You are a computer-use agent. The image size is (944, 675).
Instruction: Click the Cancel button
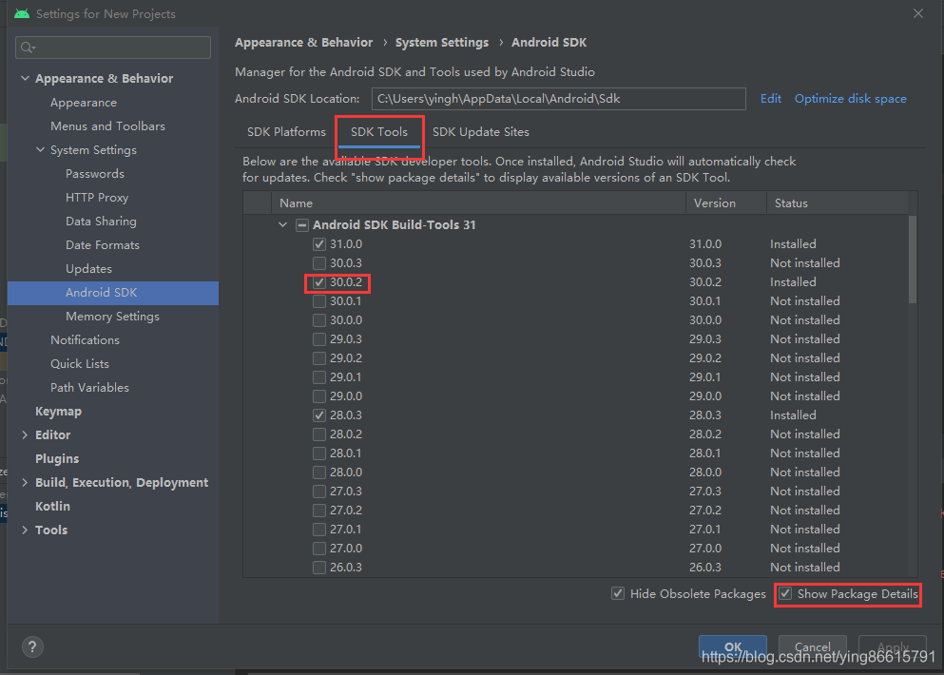tap(812, 646)
